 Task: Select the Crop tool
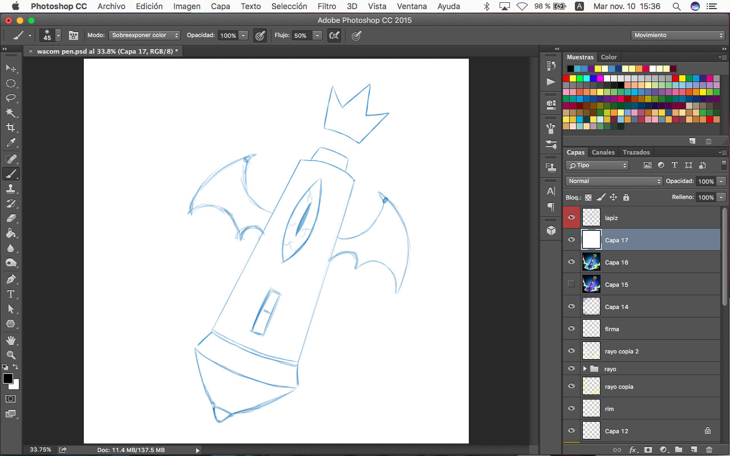(x=11, y=128)
